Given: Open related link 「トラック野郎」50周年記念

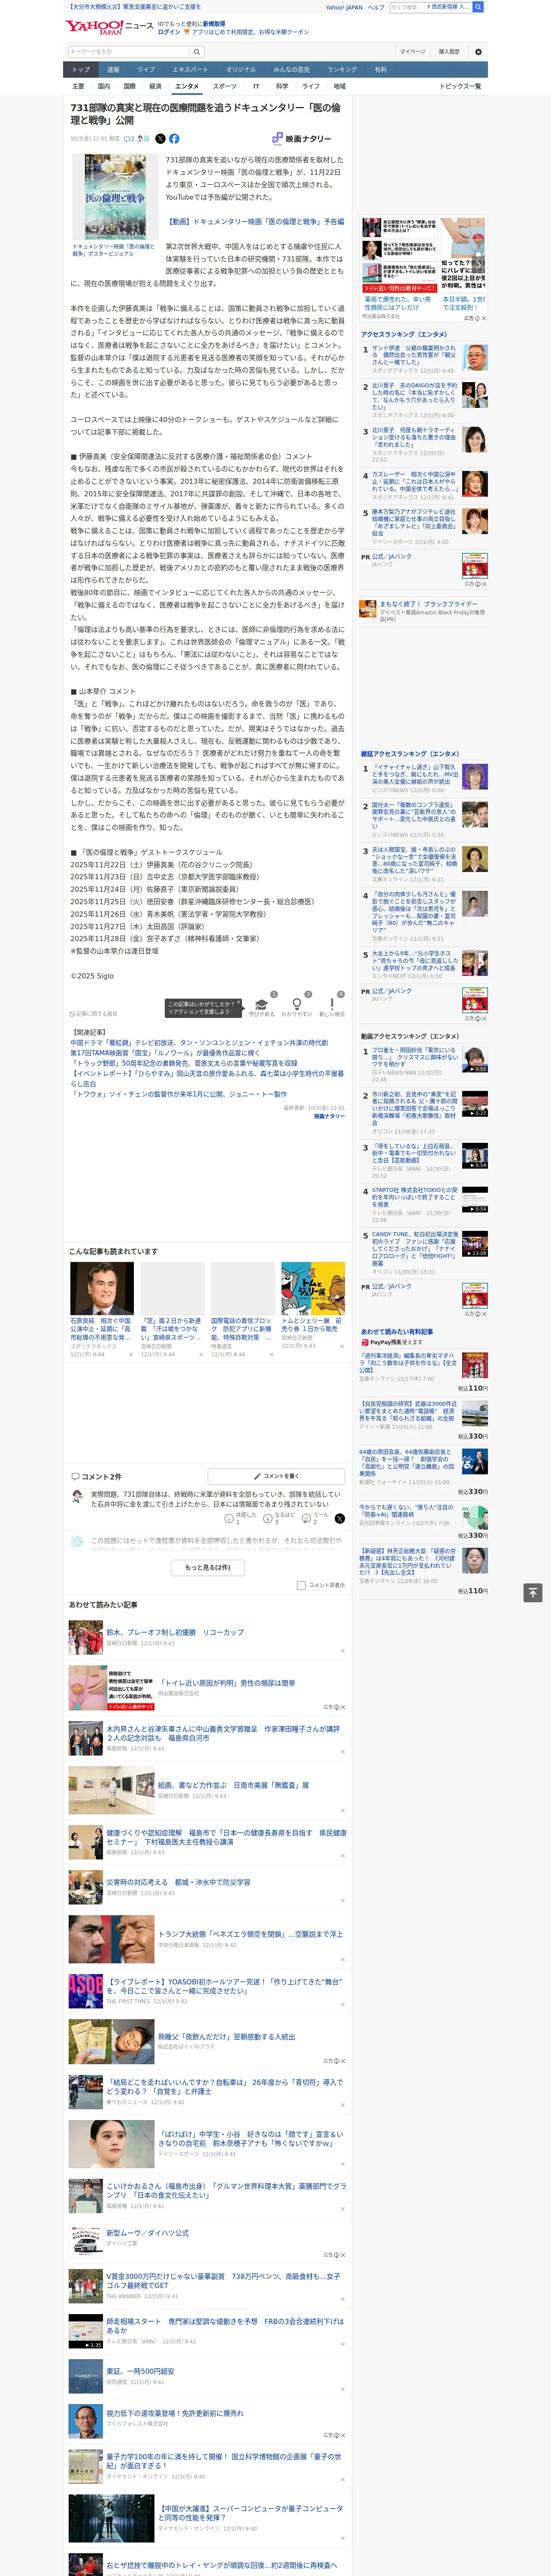Looking at the screenshot, I should [184, 1063].
